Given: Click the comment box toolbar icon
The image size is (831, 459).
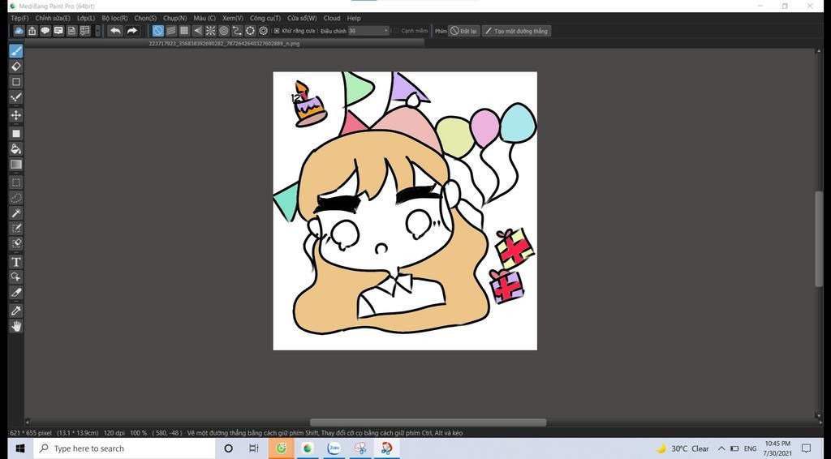Looking at the screenshot, I should pyautogui.click(x=58, y=31).
